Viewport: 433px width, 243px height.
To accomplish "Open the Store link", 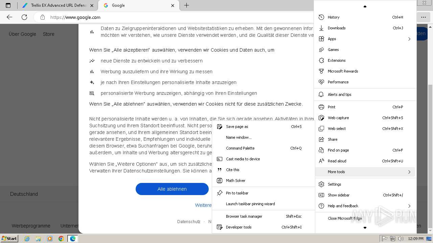I will pos(49,34).
